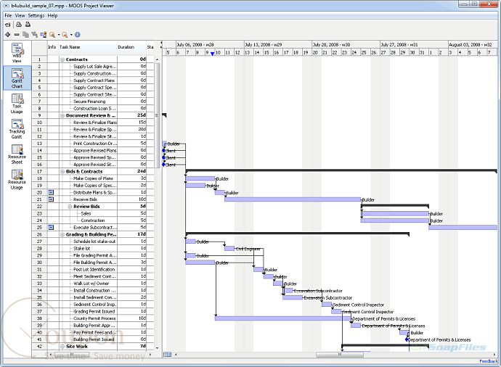The height and width of the screenshot is (367, 501).
Task: Click the 25d duration cell
Action: [x=131, y=115]
